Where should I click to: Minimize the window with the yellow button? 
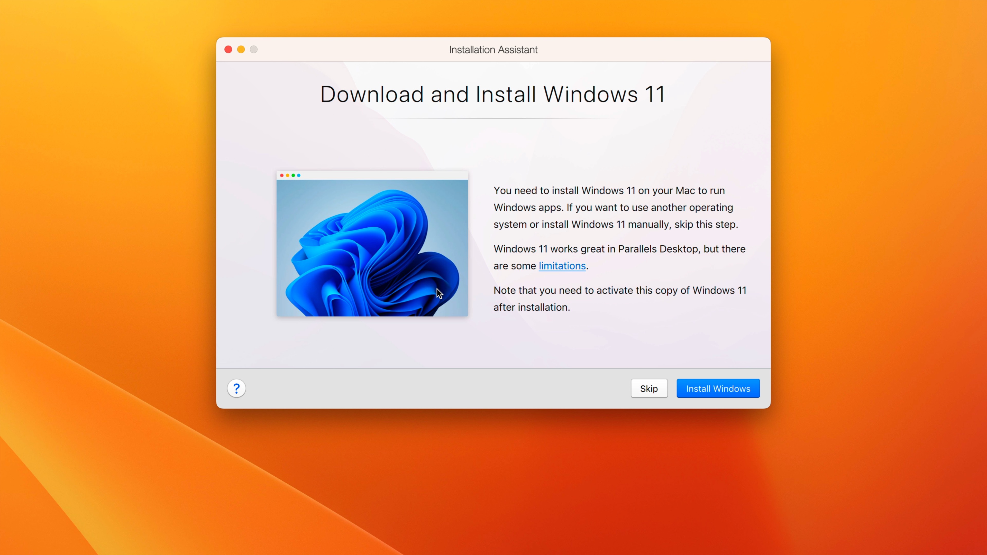pyautogui.click(x=241, y=49)
